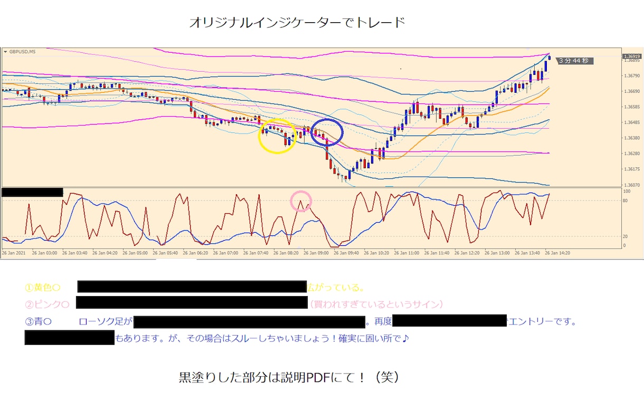644x411 pixels.
Task: Click the oscillator scale value 100
Action: pyautogui.click(x=627, y=191)
